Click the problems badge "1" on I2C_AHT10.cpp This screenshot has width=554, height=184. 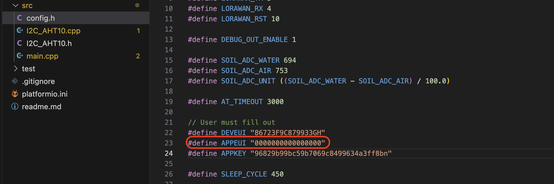138,31
